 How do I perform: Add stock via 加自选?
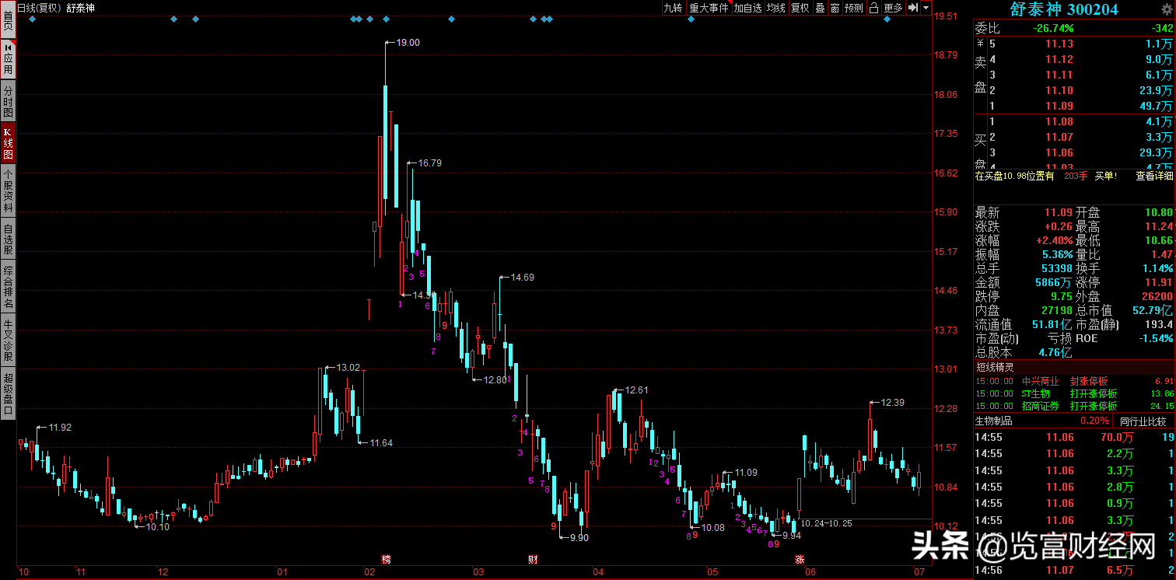pos(748,8)
